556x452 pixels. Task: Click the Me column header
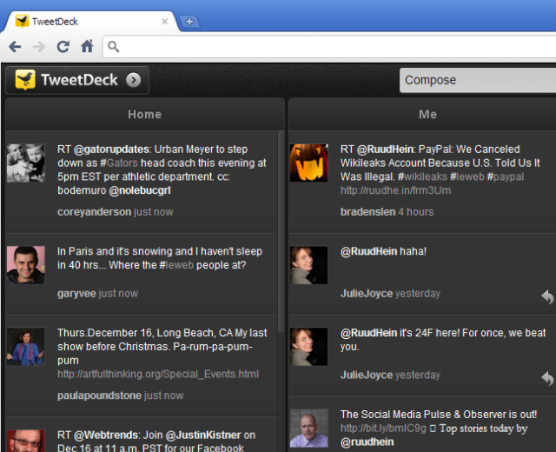(427, 114)
